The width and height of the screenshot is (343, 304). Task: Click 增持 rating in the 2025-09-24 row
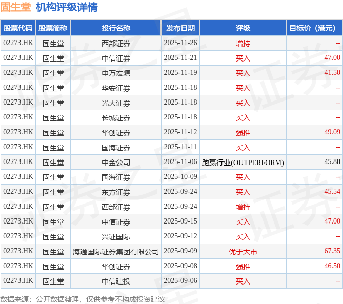click(243, 207)
